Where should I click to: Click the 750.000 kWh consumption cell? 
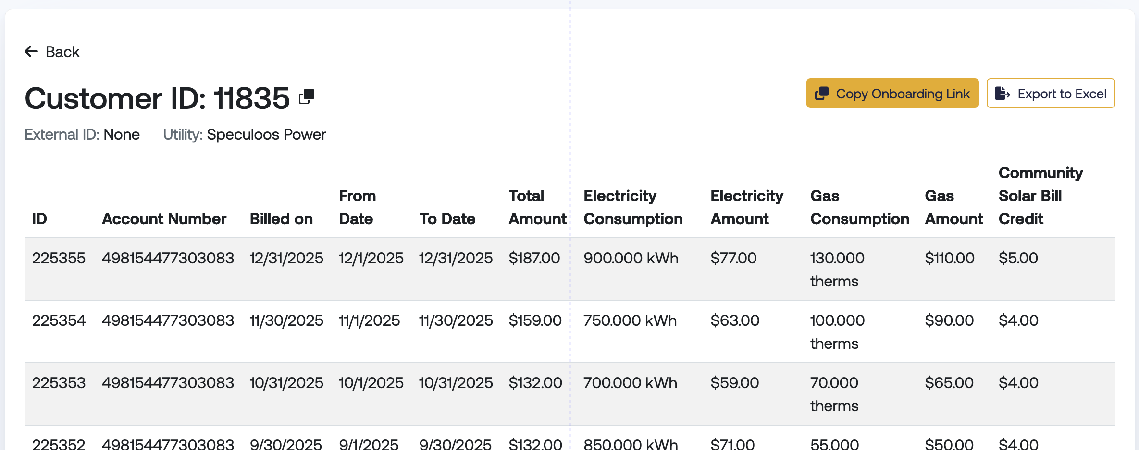point(630,320)
